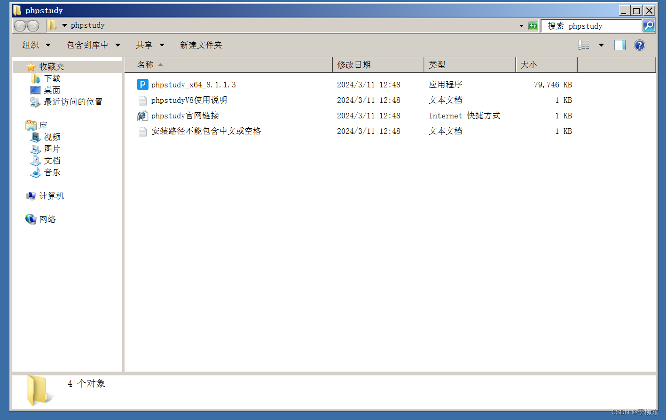Select file name phpstudy官网链接
The image size is (666, 420).
(185, 116)
